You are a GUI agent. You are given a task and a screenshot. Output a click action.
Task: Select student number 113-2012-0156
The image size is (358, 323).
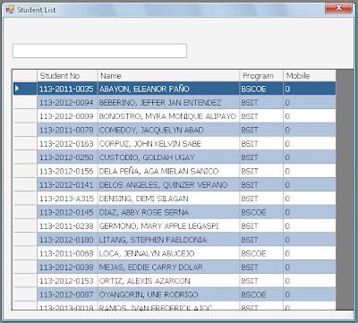pyautogui.click(x=67, y=171)
